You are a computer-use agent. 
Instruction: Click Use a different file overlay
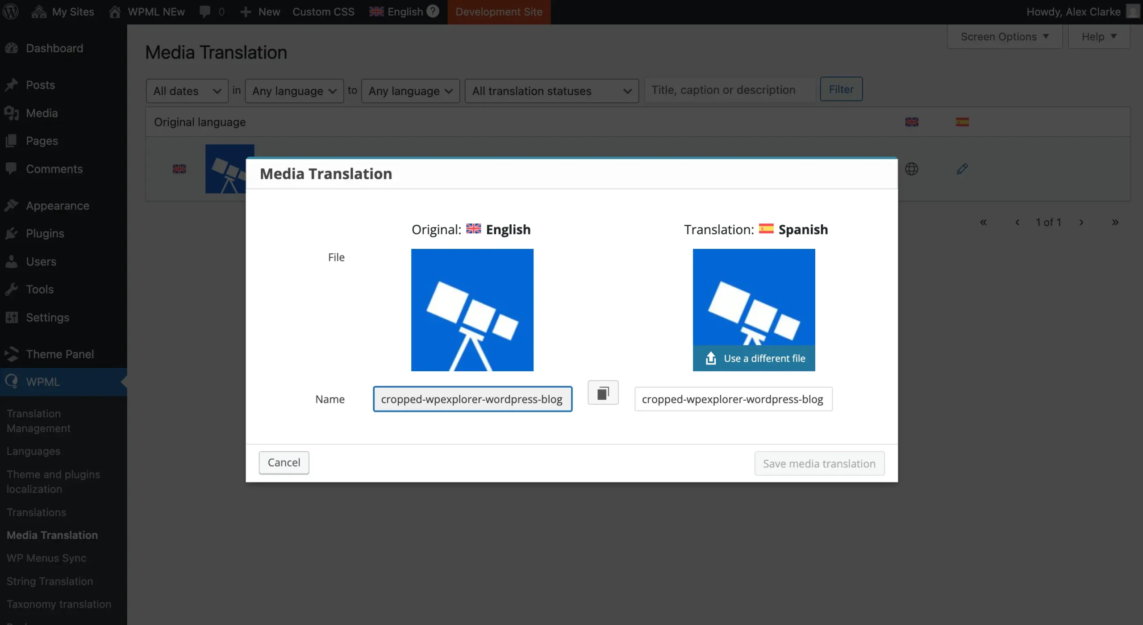[x=754, y=358]
